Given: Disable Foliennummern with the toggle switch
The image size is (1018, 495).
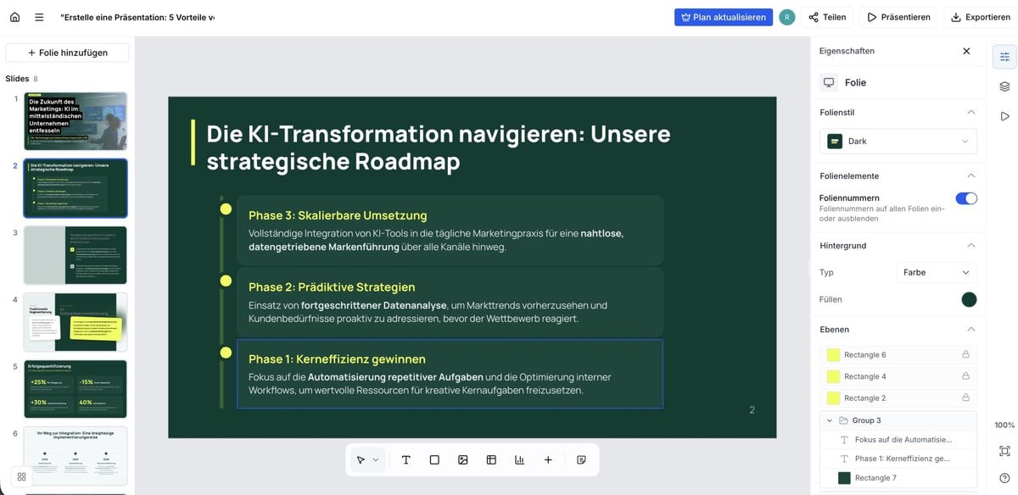Looking at the screenshot, I should 965,197.
